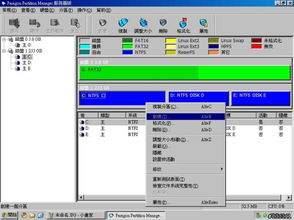Select the E: NTFS DISK E partition block
294x220 pixels.
click(260, 99)
